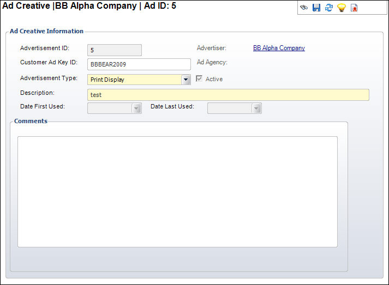This screenshot has height=285, width=389.
Task: Open the Date Last Used dropdown arrow
Action: pyautogui.click(x=256, y=108)
